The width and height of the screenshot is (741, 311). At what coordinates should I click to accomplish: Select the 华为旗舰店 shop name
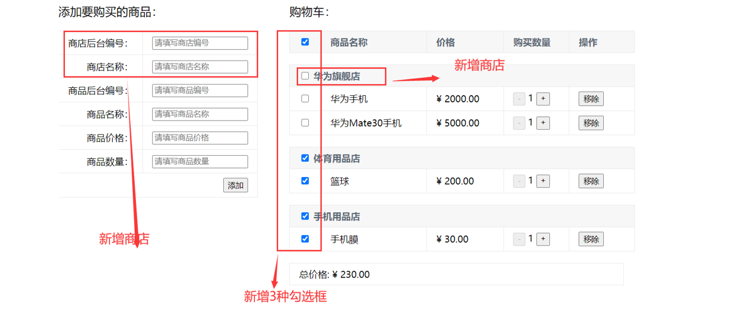pyautogui.click(x=337, y=76)
